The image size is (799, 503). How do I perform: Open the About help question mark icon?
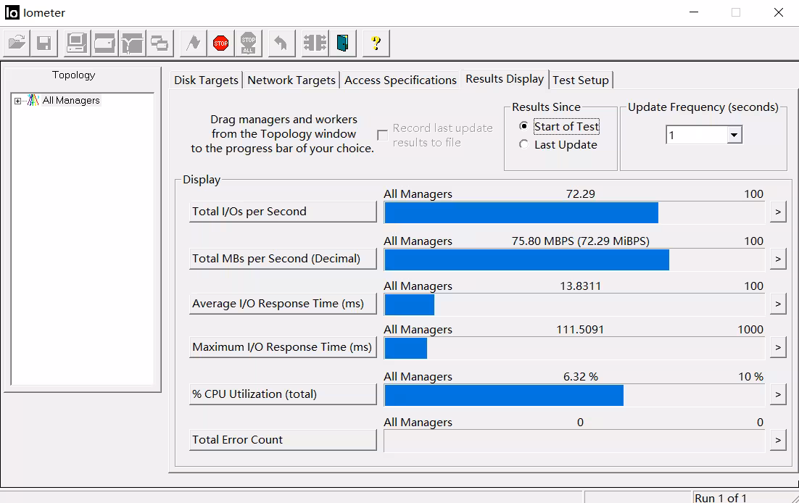pyautogui.click(x=376, y=43)
